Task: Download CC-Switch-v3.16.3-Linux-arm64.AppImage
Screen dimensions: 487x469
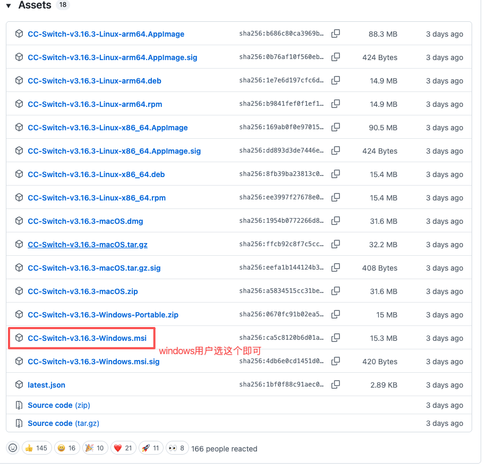Action: 106,34
